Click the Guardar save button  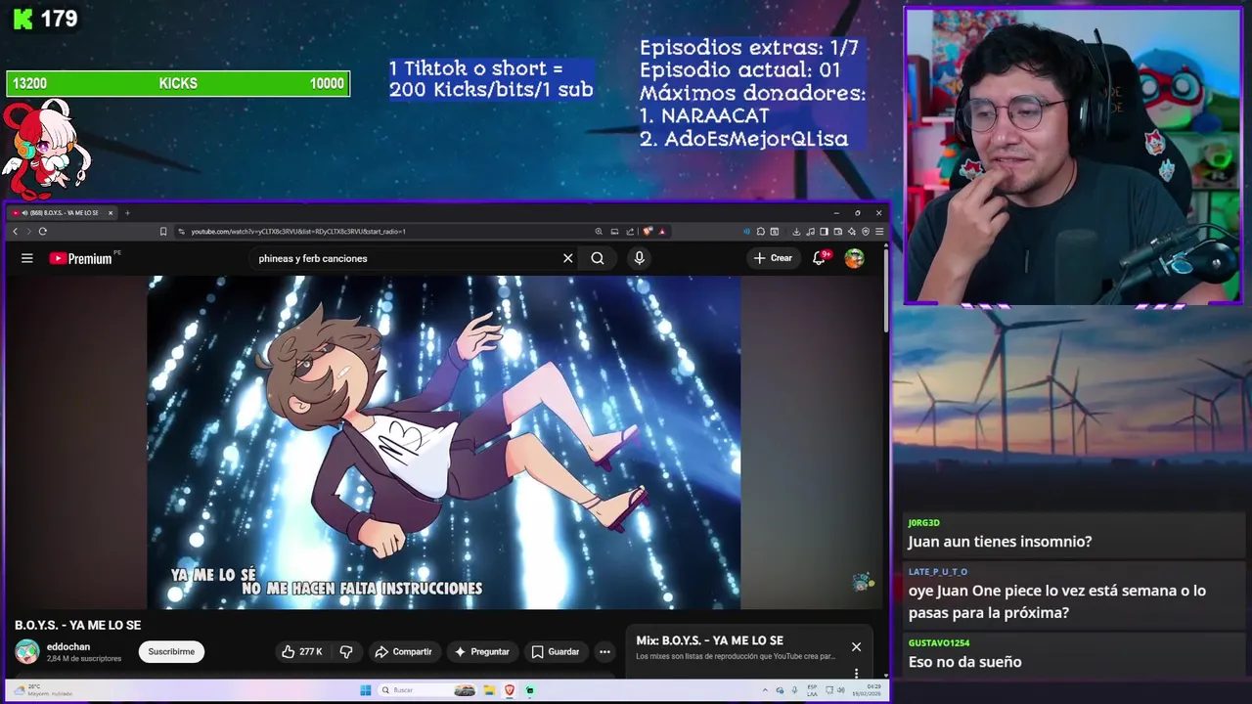tap(556, 651)
